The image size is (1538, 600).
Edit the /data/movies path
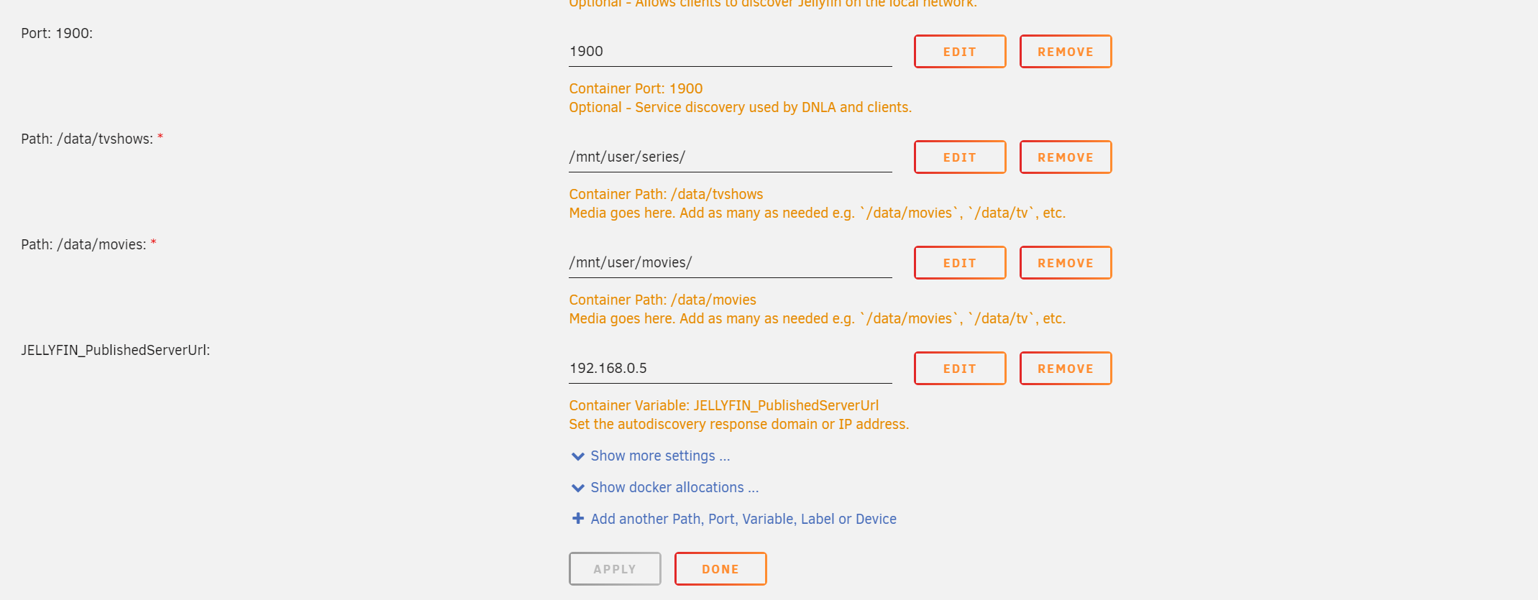(x=959, y=263)
